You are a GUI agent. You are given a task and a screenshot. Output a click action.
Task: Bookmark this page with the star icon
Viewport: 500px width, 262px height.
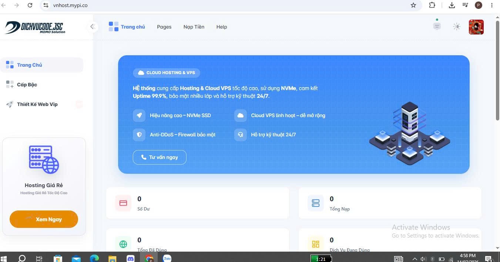click(413, 5)
